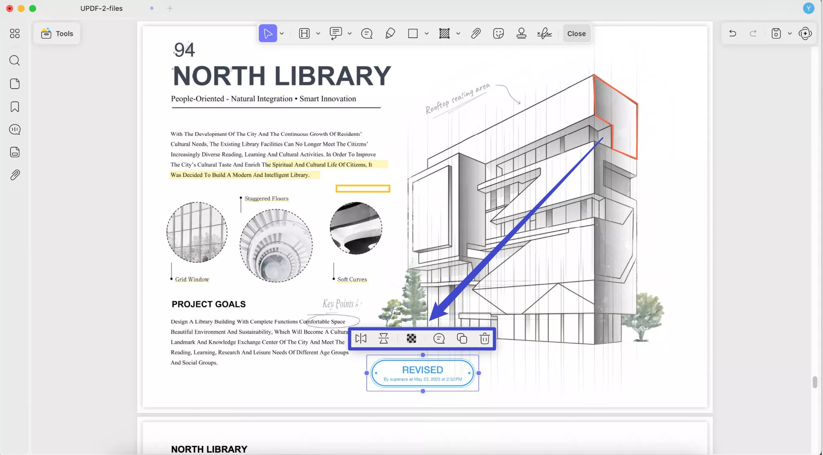The width and height of the screenshot is (823, 455).
Task: Select the cursor pointer tool
Action: coord(268,33)
